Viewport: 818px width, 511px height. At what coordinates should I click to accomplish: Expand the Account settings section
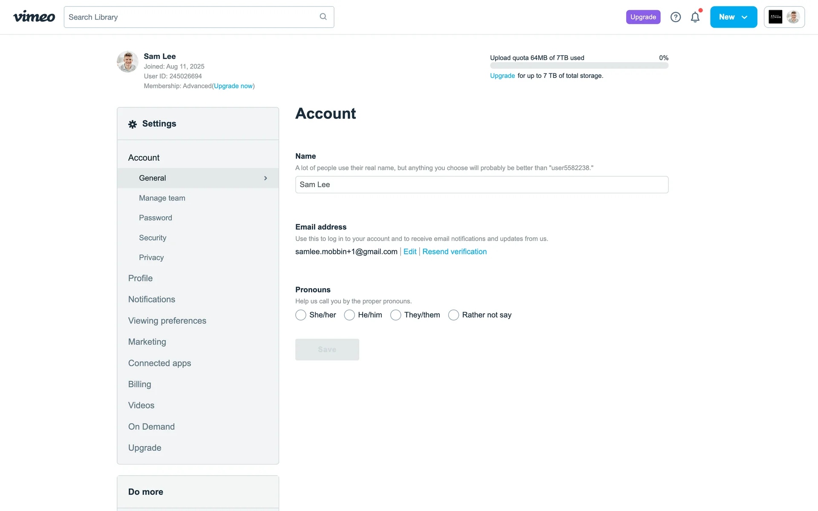coord(144,158)
